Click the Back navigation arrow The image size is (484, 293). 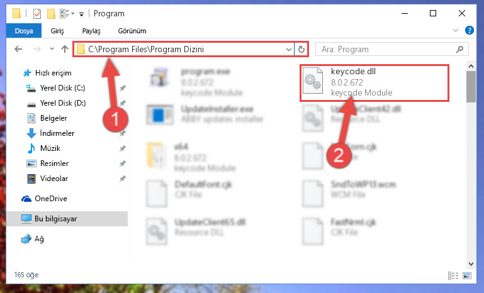coord(18,49)
